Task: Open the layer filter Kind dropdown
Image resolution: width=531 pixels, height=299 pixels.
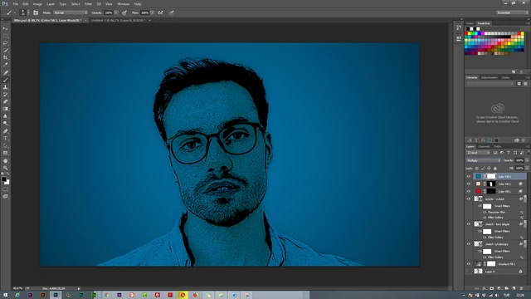Action: tap(478, 153)
